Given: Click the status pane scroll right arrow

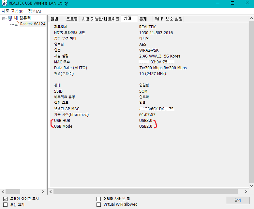Looking at the screenshot, I should (x=246, y=191).
